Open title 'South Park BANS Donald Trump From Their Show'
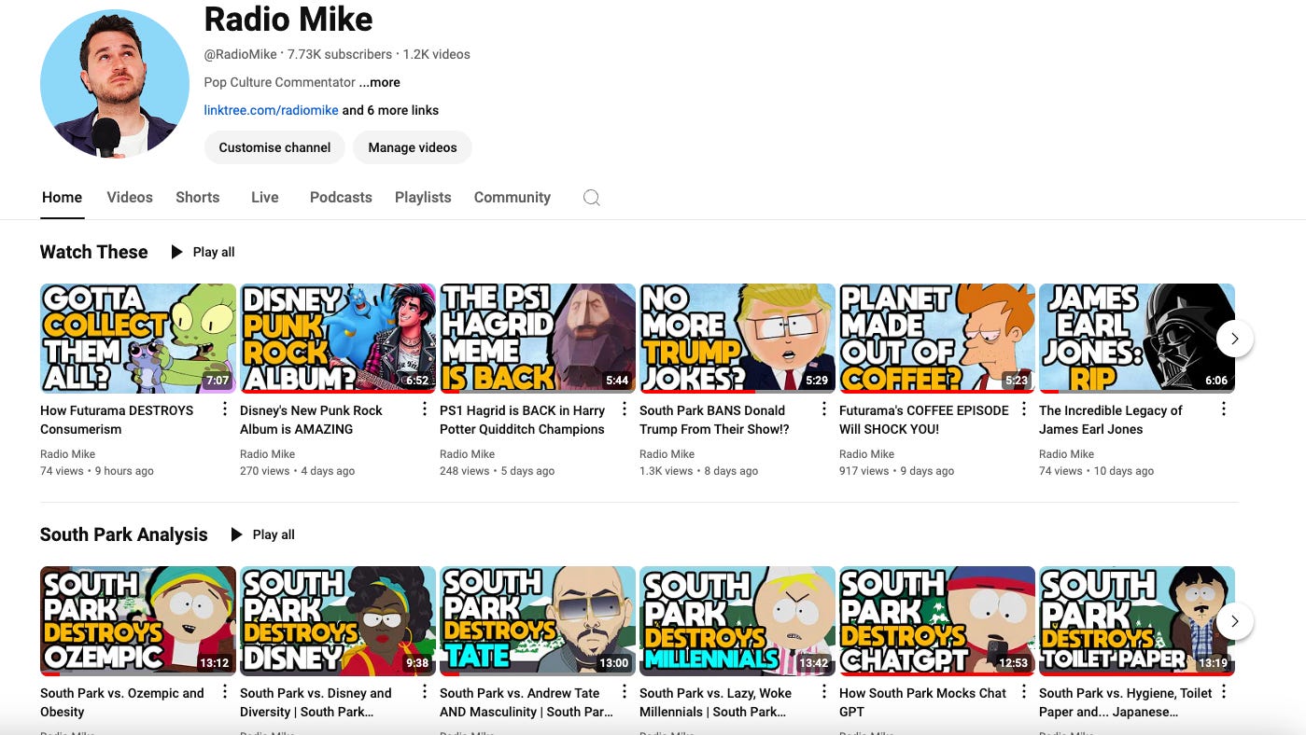 714,420
